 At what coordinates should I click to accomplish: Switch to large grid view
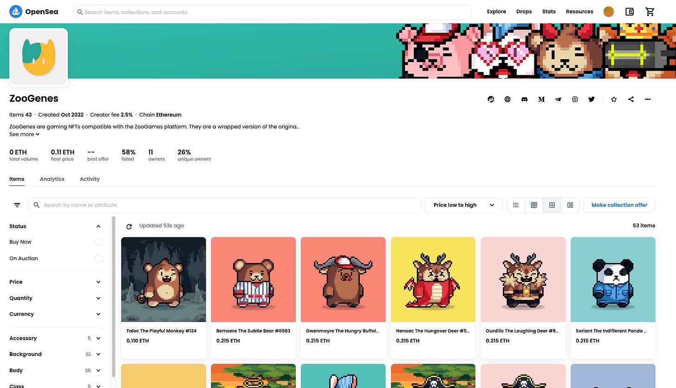click(x=552, y=205)
